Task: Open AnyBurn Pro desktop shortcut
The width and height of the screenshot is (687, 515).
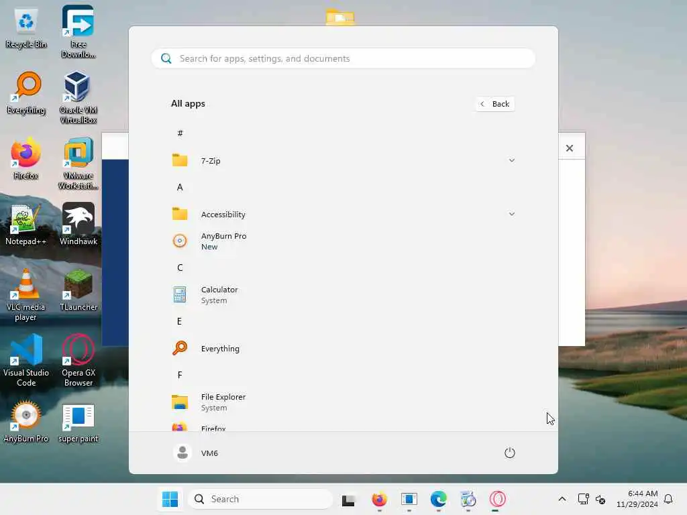Action: coord(26,422)
